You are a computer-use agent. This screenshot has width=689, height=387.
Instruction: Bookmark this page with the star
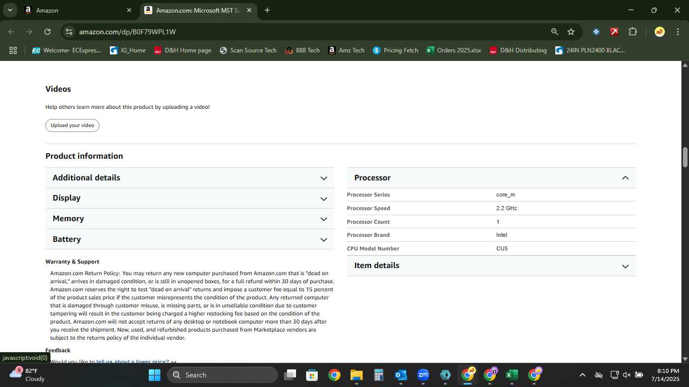point(571,32)
